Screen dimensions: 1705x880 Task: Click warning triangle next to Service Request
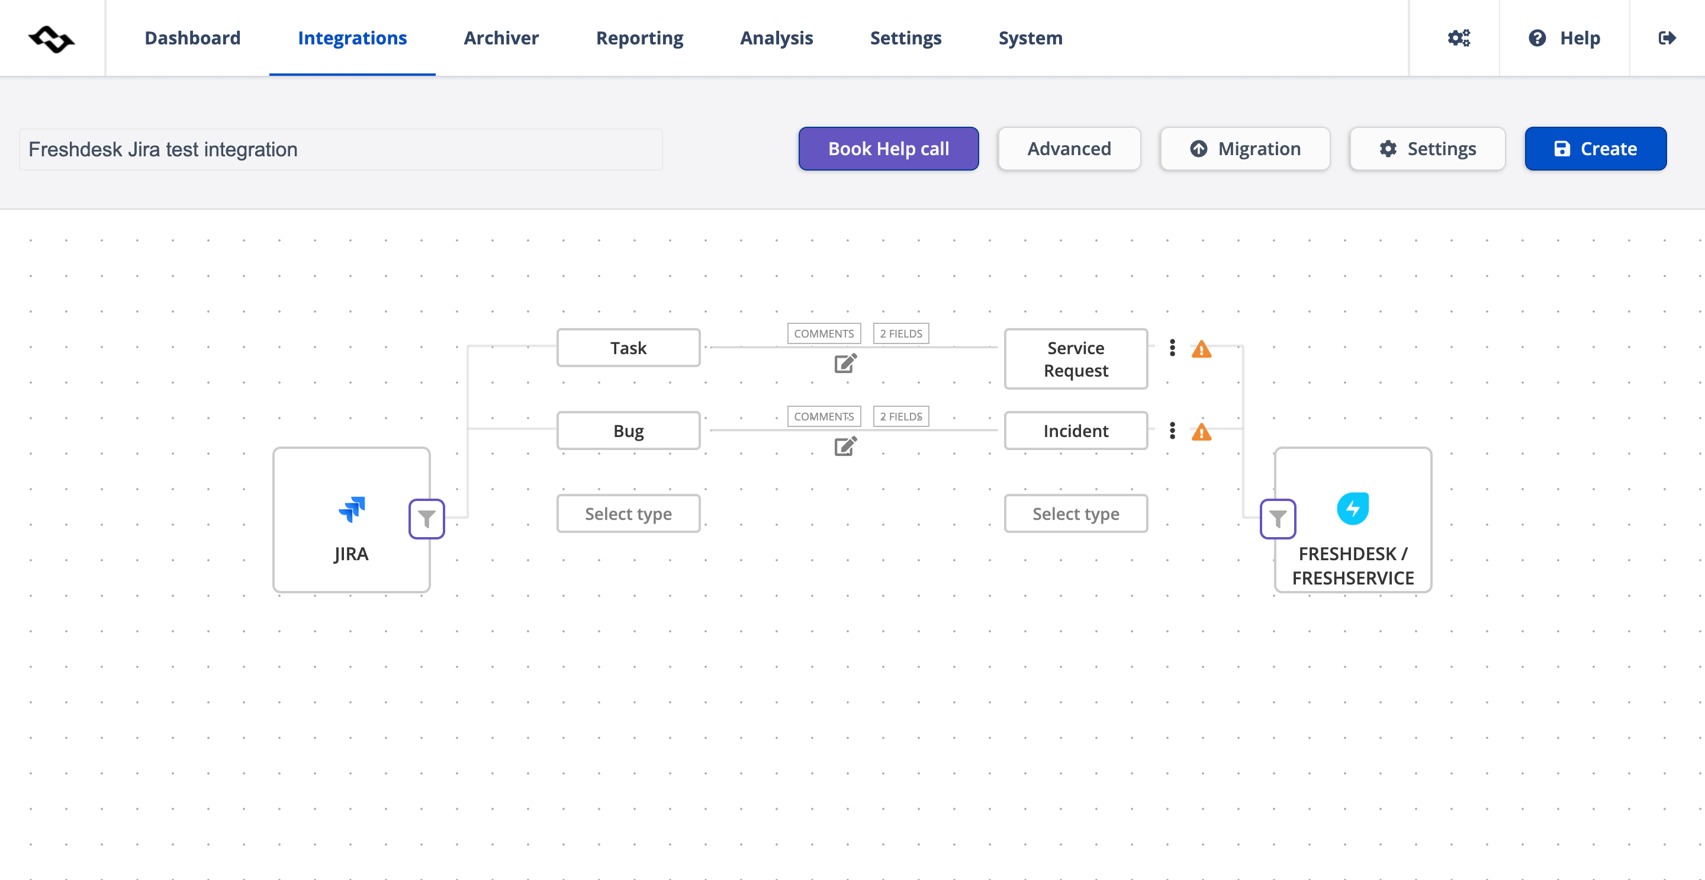coord(1201,349)
